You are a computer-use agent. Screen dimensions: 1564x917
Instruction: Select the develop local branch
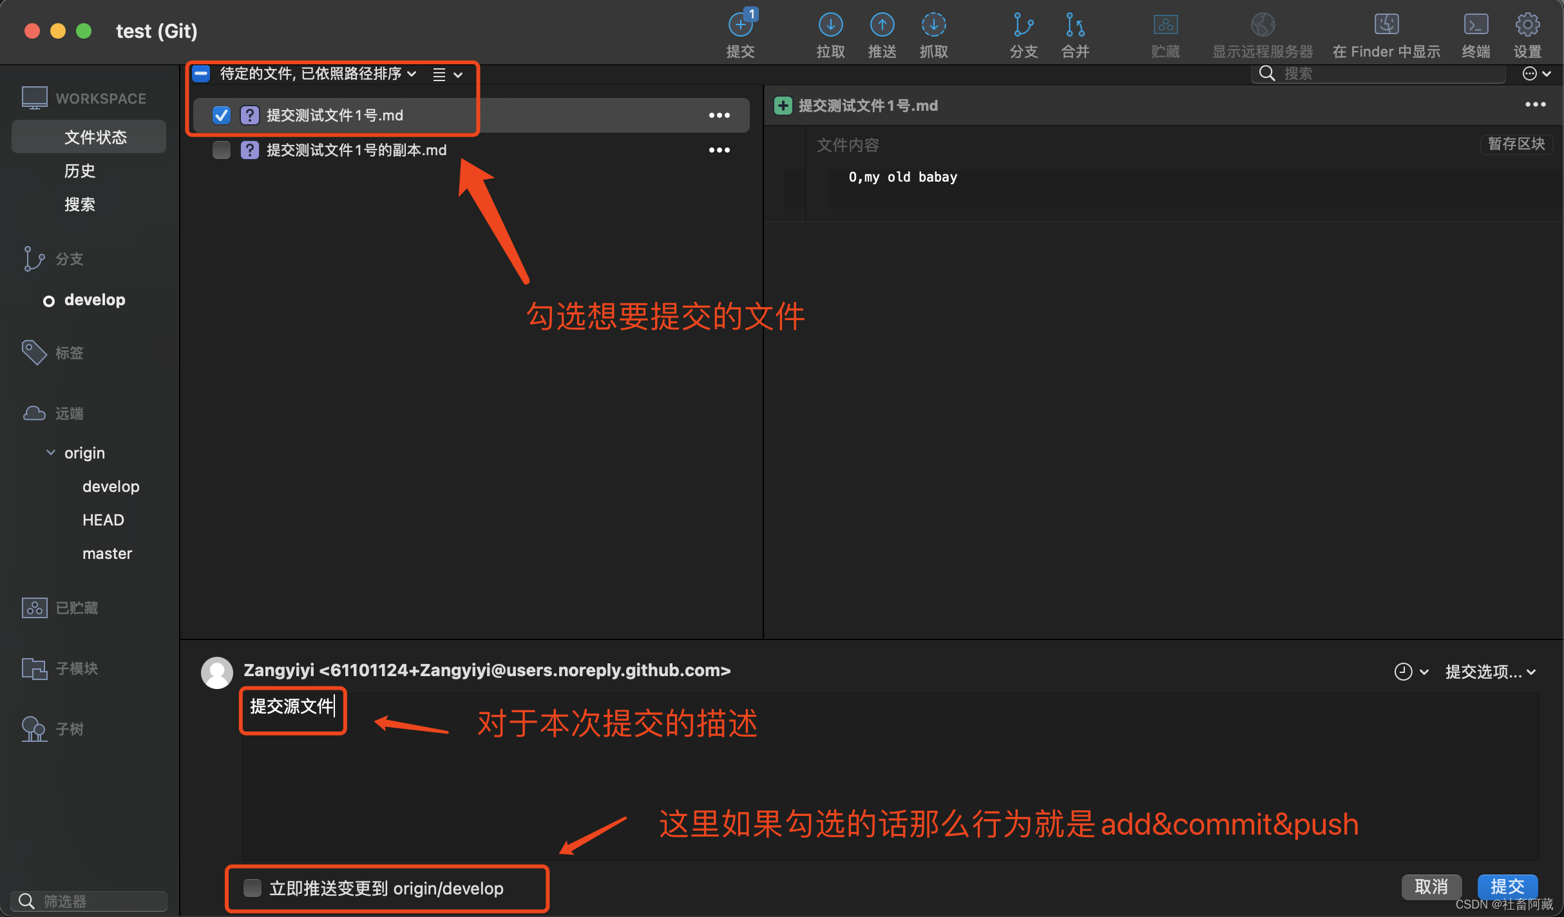coord(95,300)
